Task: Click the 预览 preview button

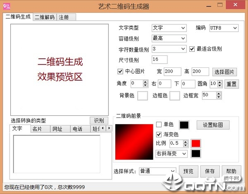Action: (x=188, y=171)
